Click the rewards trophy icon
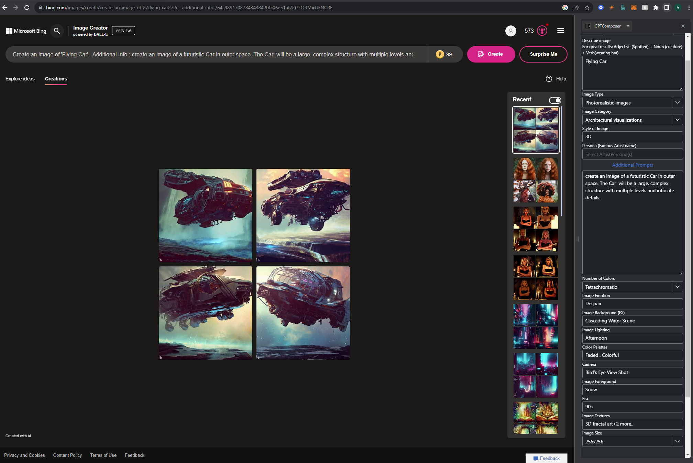693x463 pixels. [542, 31]
